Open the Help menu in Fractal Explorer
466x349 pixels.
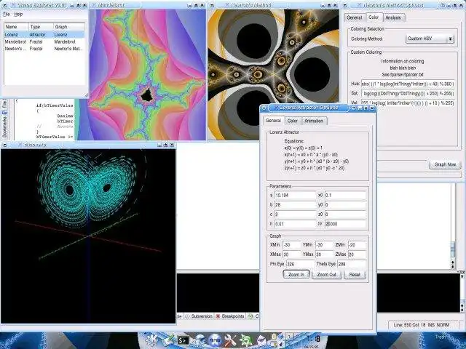click(x=18, y=14)
